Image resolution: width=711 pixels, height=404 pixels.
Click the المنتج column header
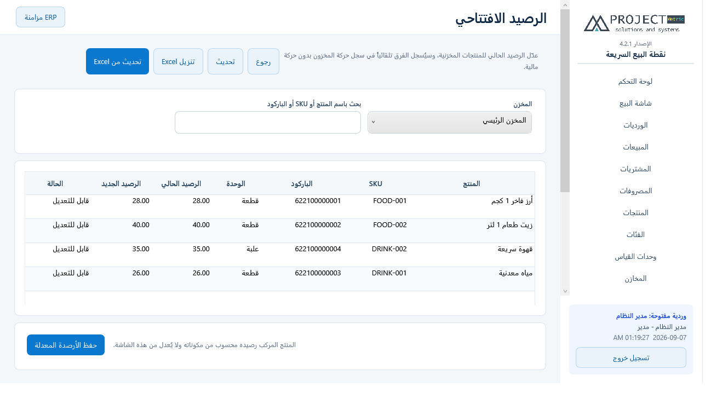(472, 183)
